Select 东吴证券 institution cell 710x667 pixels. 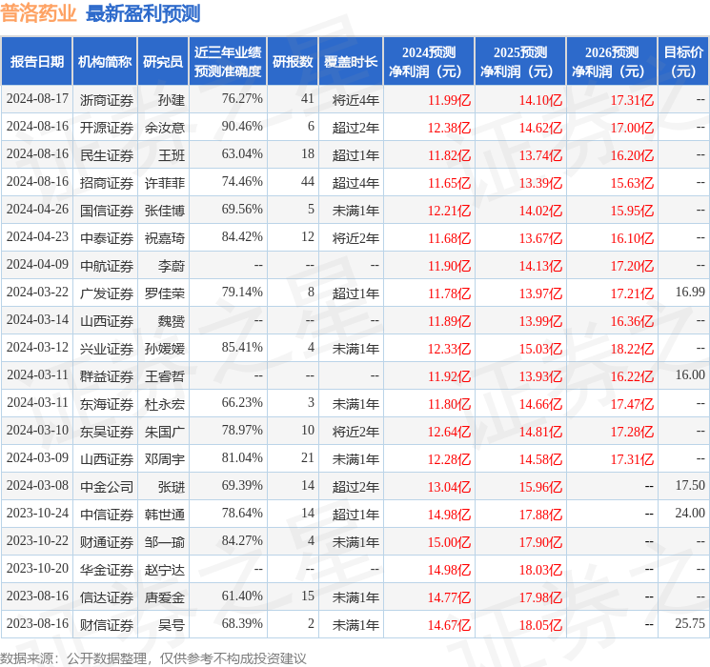[107, 431]
